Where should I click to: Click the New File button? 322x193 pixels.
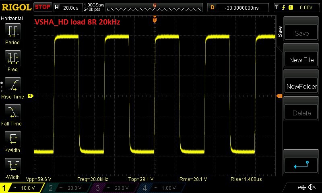pos(301,59)
